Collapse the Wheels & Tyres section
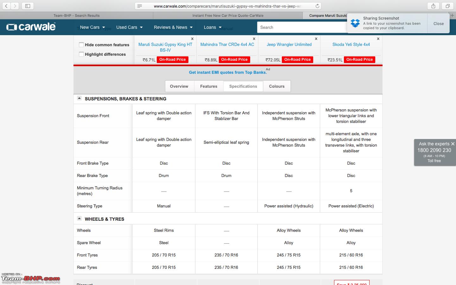Image resolution: width=456 pixels, height=285 pixels. coord(79,218)
